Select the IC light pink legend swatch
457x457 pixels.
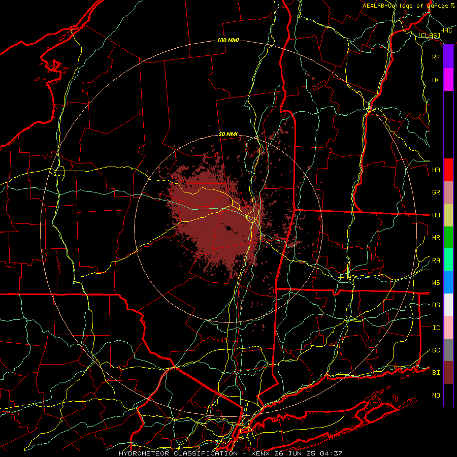coord(448,328)
